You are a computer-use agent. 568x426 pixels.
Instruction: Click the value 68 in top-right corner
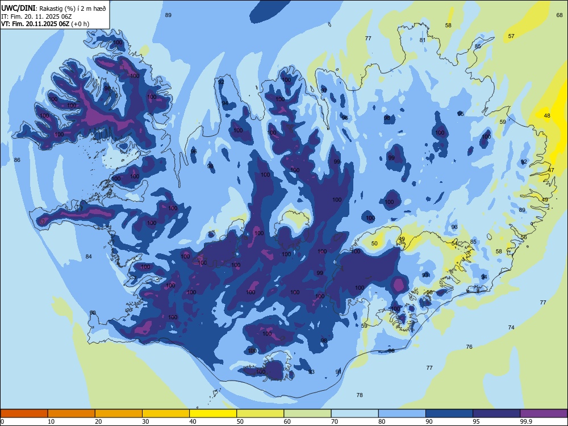coord(559,15)
